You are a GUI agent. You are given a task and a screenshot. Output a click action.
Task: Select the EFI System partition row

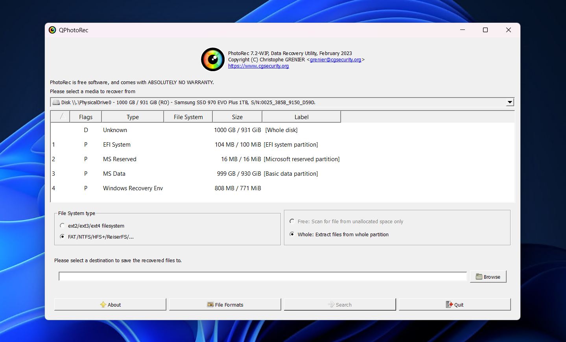coord(197,144)
